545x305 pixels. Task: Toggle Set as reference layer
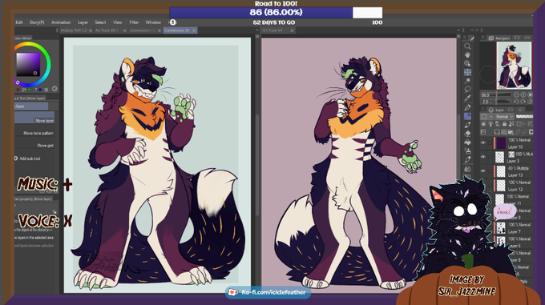point(490,124)
